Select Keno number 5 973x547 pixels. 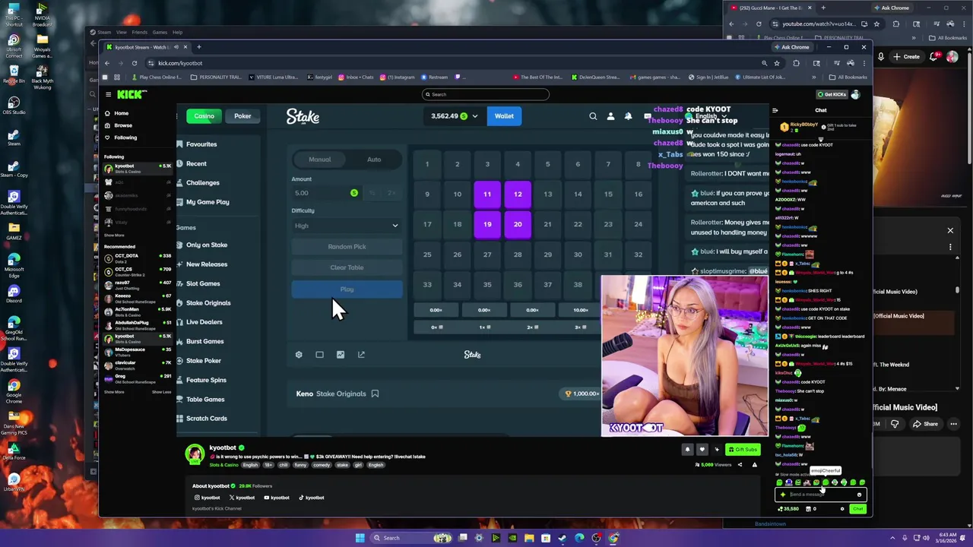pos(547,164)
